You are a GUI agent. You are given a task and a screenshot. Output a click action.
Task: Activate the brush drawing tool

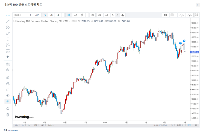coord(8,33)
